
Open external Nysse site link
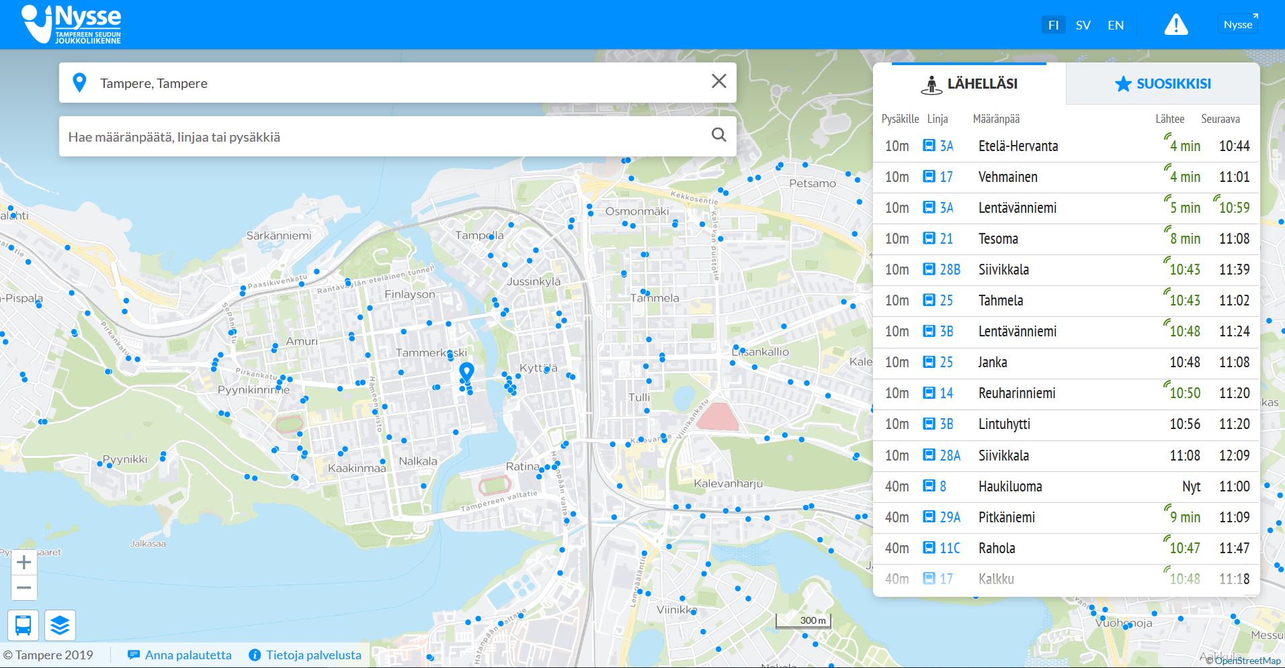pyautogui.click(x=1238, y=25)
